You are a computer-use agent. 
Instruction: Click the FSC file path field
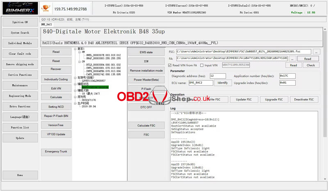tap(244, 52)
